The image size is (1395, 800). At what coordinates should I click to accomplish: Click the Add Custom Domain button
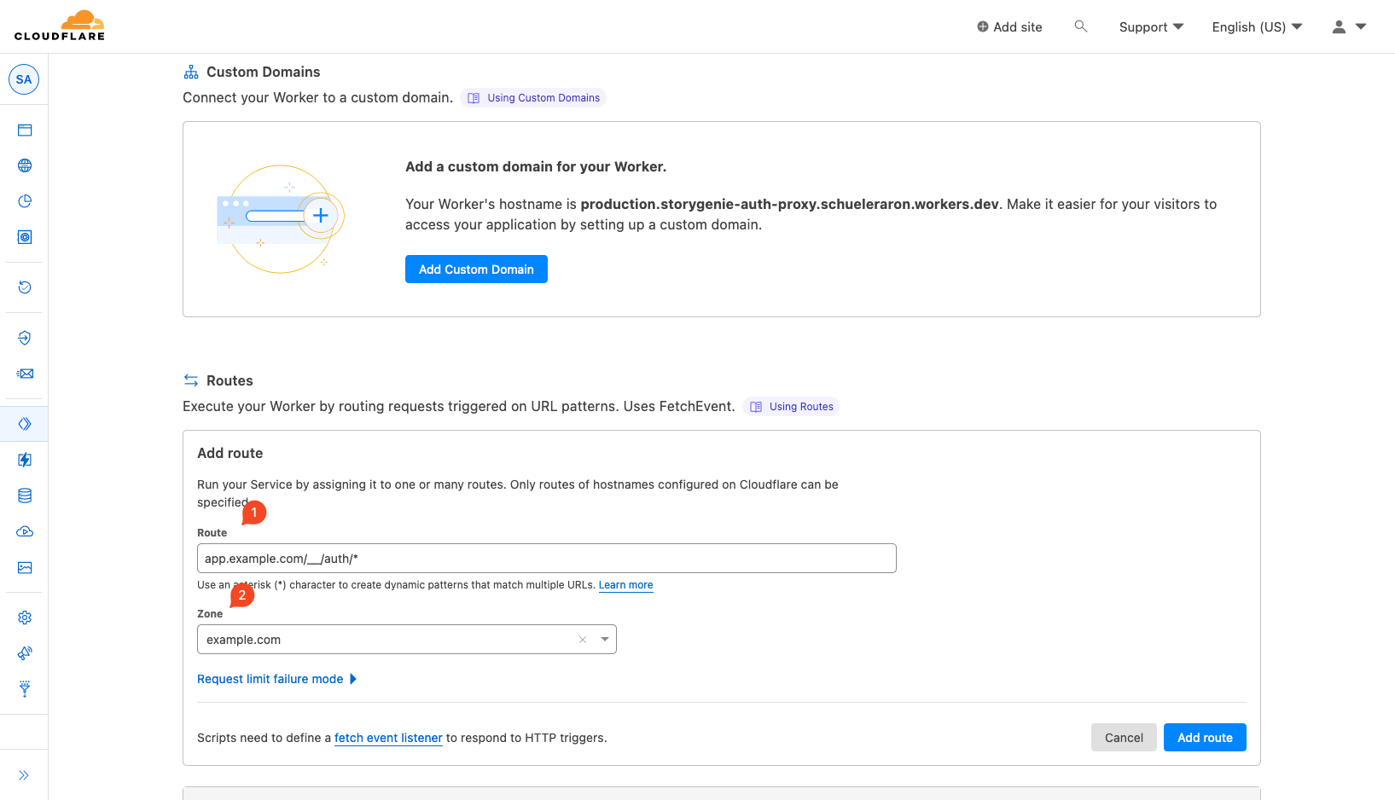[x=476, y=269]
